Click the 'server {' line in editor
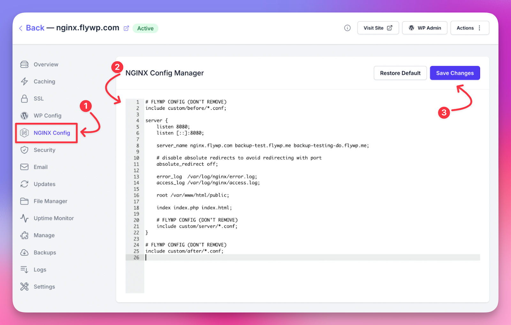Image resolution: width=511 pixels, height=325 pixels. tap(156, 121)
